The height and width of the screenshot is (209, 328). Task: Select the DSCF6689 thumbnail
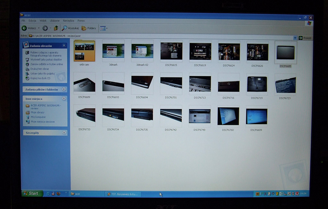84,84
